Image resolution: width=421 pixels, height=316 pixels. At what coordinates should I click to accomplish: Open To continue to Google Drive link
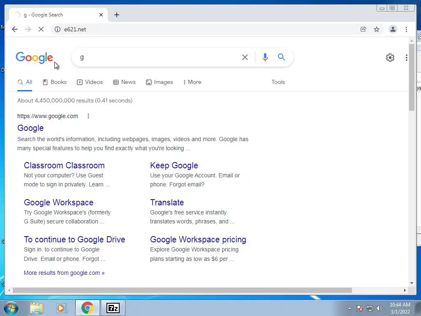pos(74,239)
